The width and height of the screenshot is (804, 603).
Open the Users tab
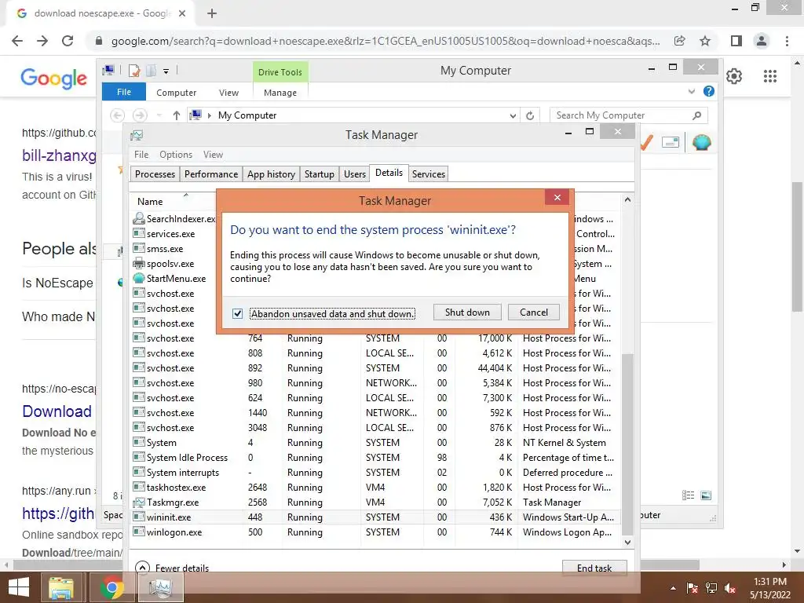point(354,174)
